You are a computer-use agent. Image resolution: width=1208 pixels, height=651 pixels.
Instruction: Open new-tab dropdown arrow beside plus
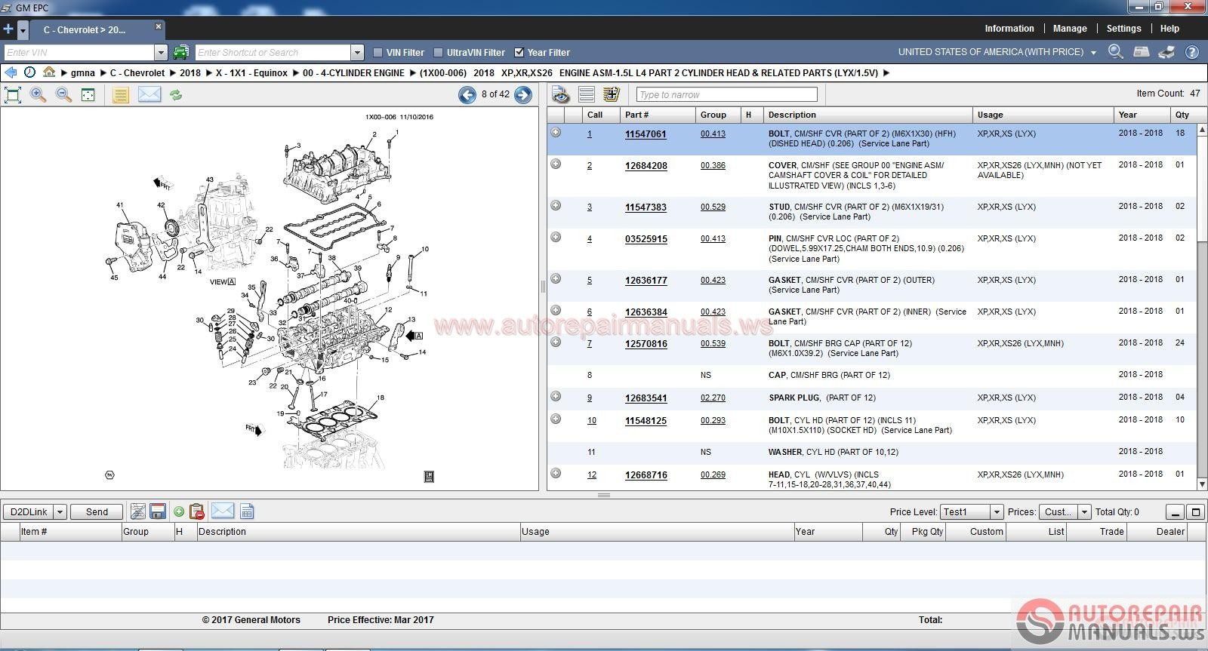coord(23,30)
